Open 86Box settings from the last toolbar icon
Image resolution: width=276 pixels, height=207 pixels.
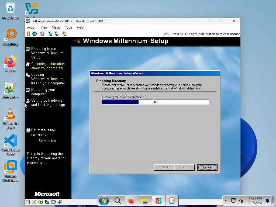click(x=64, y=34)
